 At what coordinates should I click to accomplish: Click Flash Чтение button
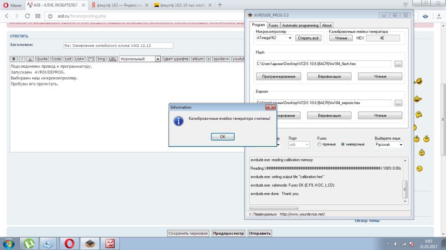click(x=380, y=76)
